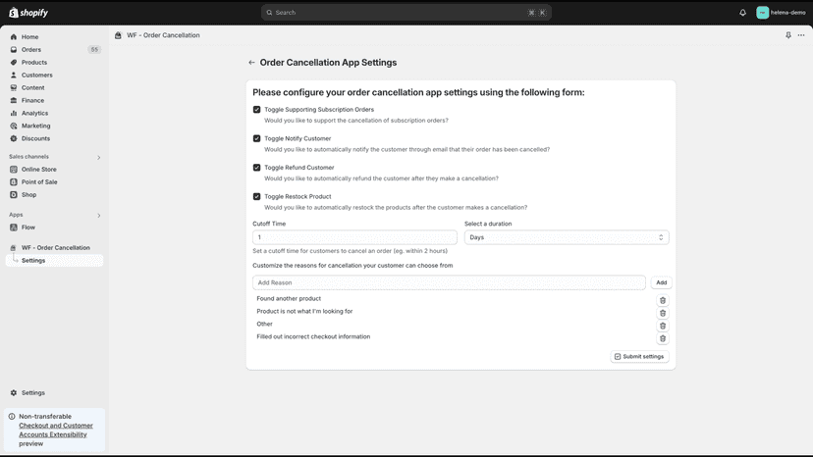Click the Finance bank icon
The image size is (813, 457).
(x=14, y=100)
